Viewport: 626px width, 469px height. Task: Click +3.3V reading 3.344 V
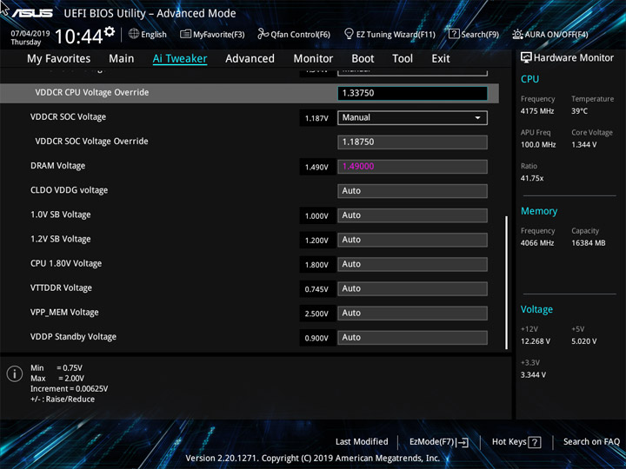[x=533, y=375]
